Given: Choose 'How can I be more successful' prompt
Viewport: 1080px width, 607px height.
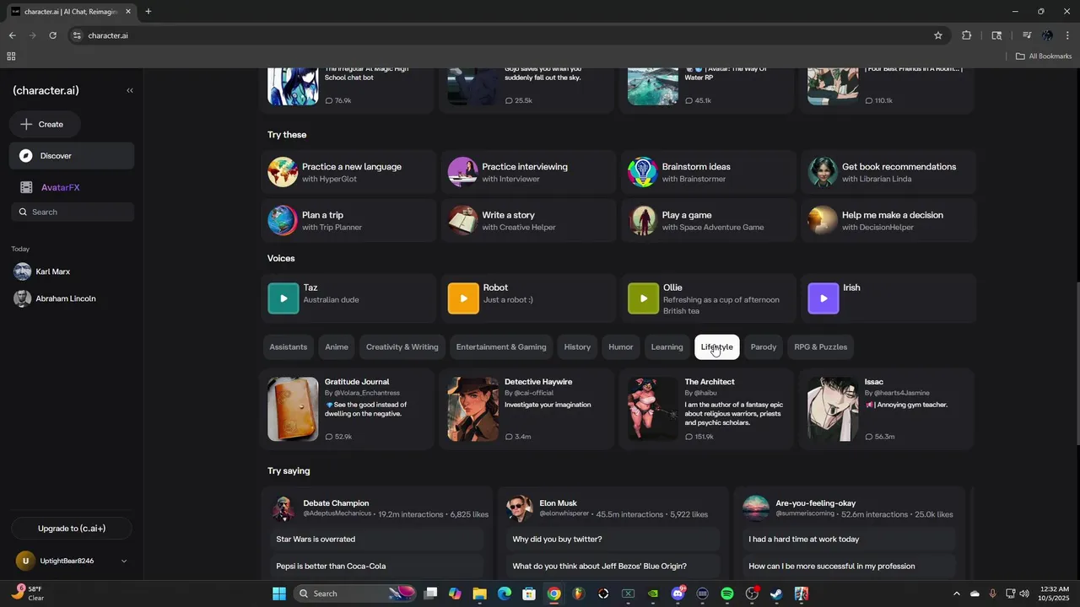Looking at the screenshot, I should click(x=849, y=567).
